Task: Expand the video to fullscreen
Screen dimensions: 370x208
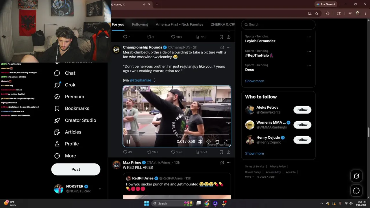Action: click(225, 142)
